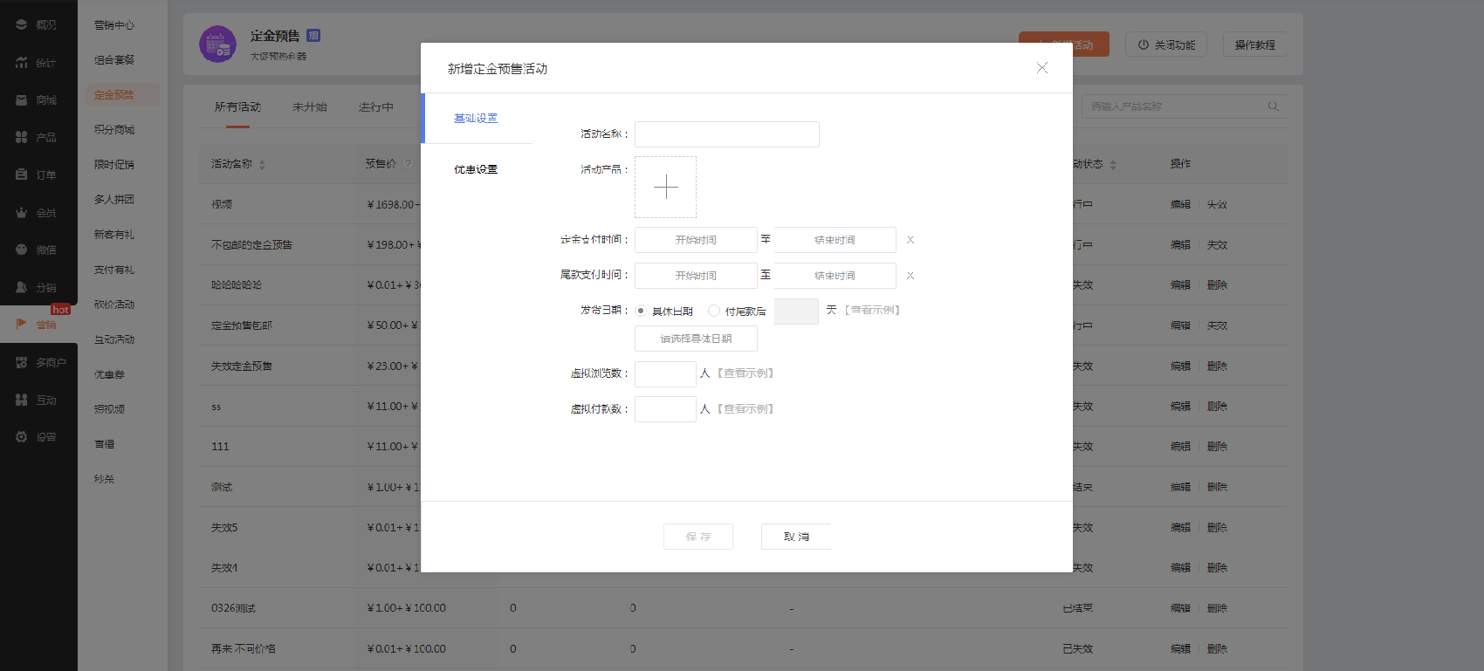Select the 付尾款后 radio for 发货日期
1484x671 pixels.
(x=714, y=311)
